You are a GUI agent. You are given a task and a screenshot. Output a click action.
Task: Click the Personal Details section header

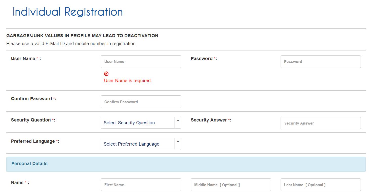tap(29, 164)
